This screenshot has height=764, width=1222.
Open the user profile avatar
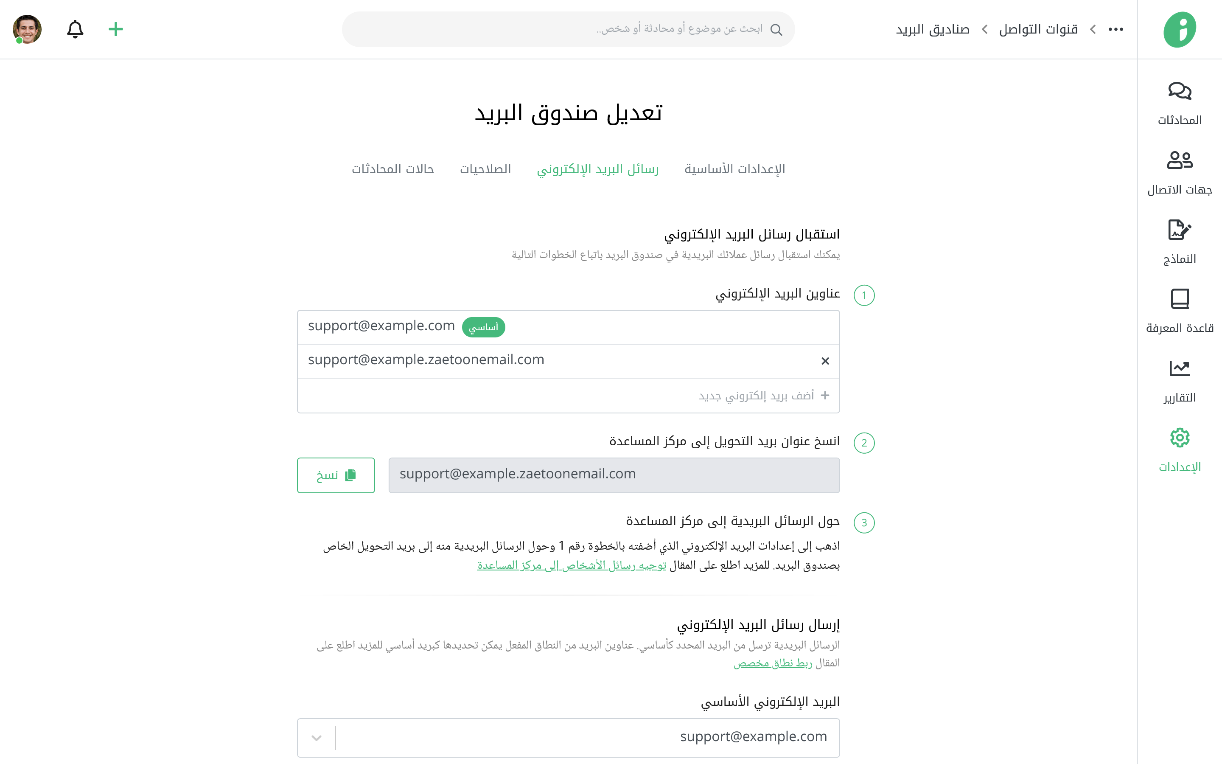(27, 29)
